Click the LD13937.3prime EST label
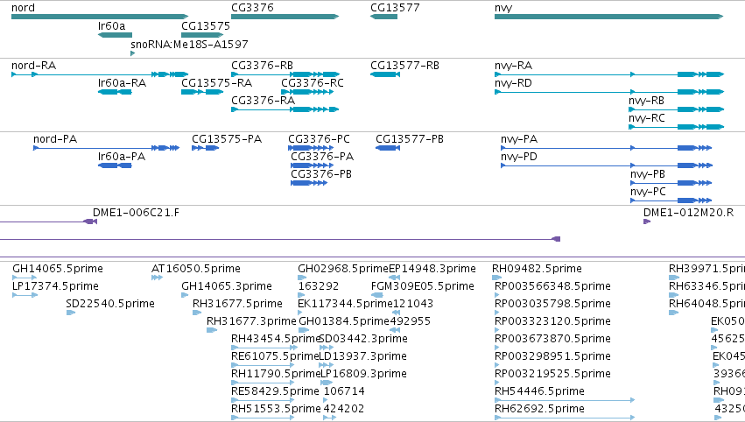The image size is (745, 422). click(363, 356)
